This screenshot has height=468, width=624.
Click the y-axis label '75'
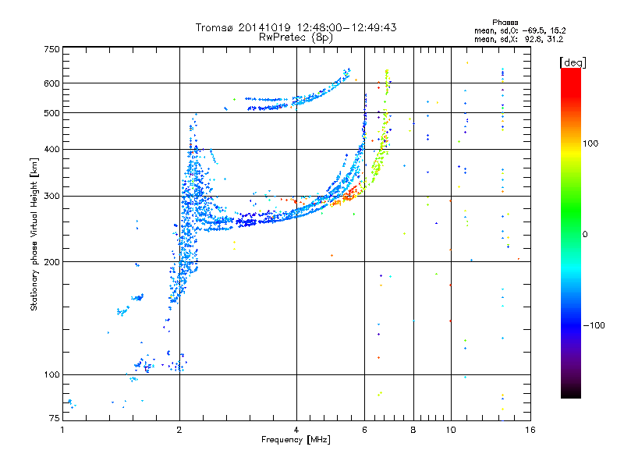[55, 418]
